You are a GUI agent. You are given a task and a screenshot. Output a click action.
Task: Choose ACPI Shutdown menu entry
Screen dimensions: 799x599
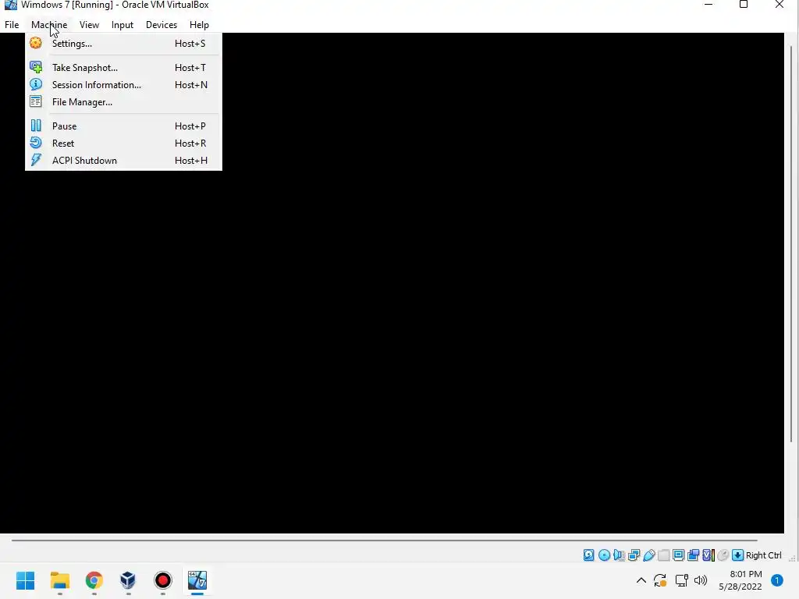pyautogui.click(x=123, y=161)
